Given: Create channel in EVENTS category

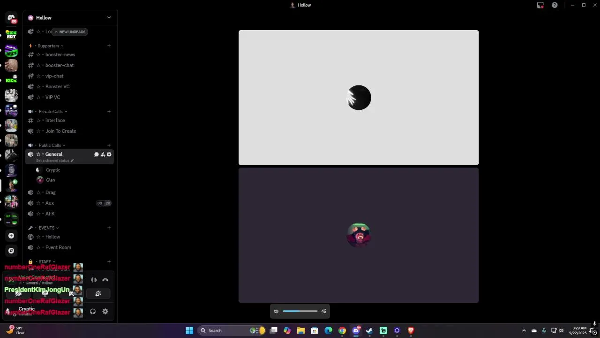Looking at the screenshot, I should [x=109, y=228].
